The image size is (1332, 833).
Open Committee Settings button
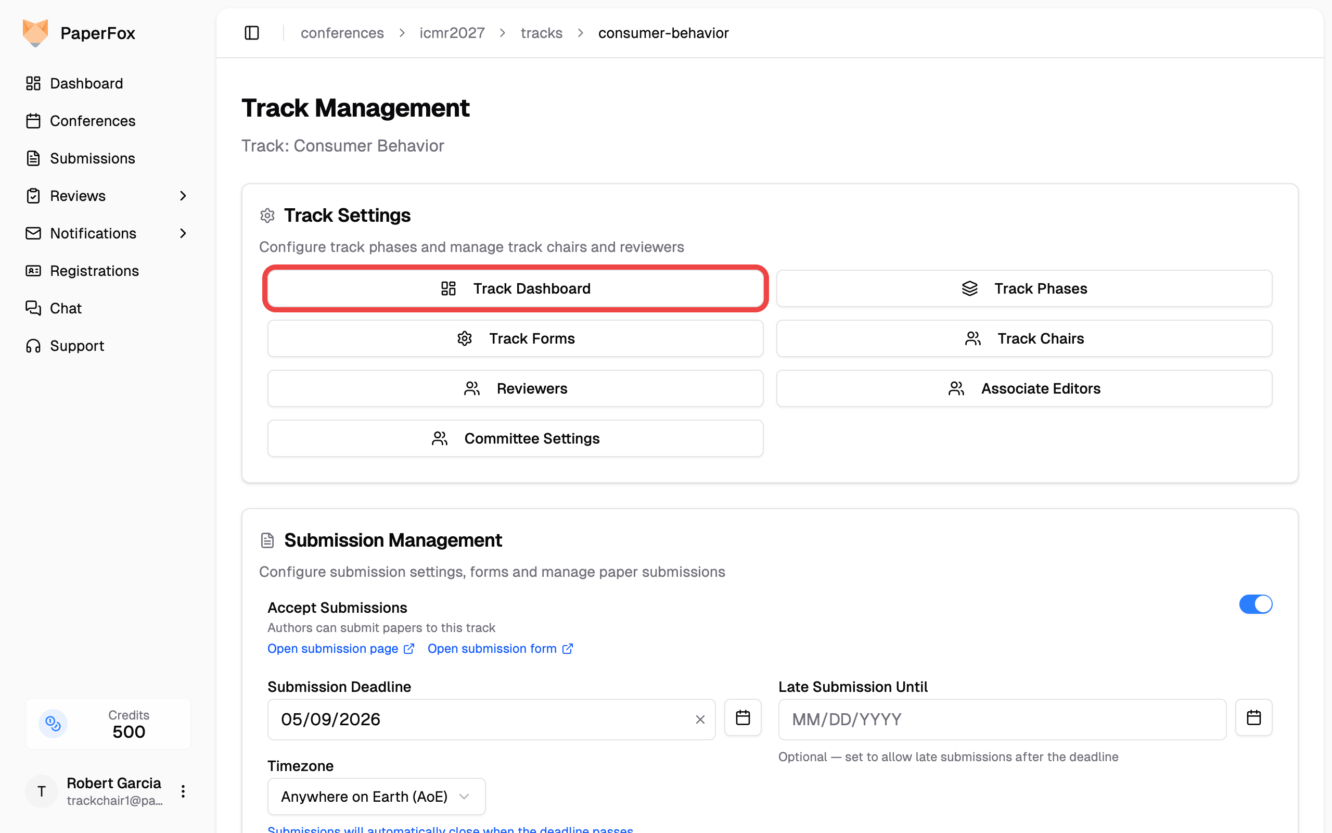(x=515, y=438)
